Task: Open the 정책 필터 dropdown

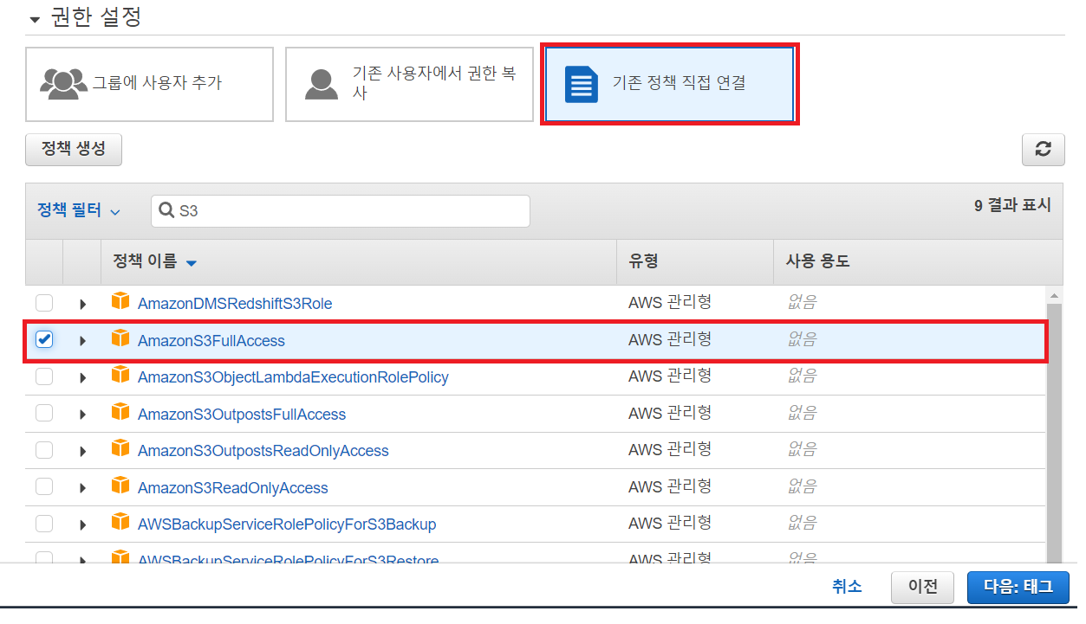Action: tap(78, 210)
